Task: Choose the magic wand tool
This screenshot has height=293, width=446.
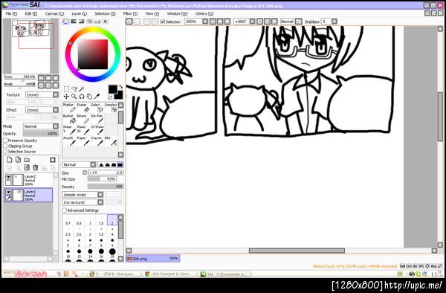Action: [x=82, y=89]
